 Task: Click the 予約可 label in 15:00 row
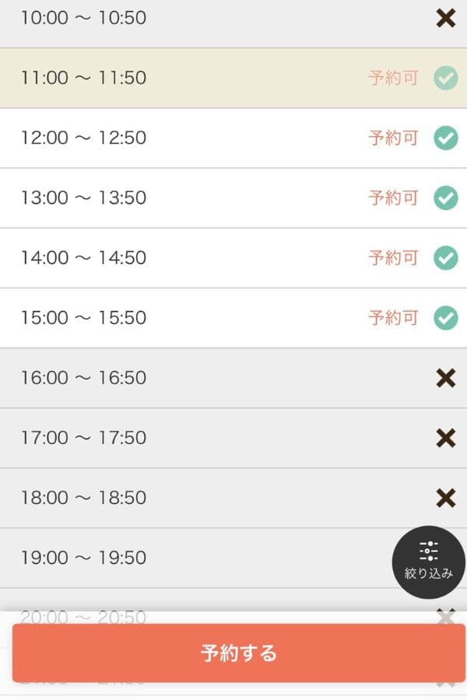393,318
